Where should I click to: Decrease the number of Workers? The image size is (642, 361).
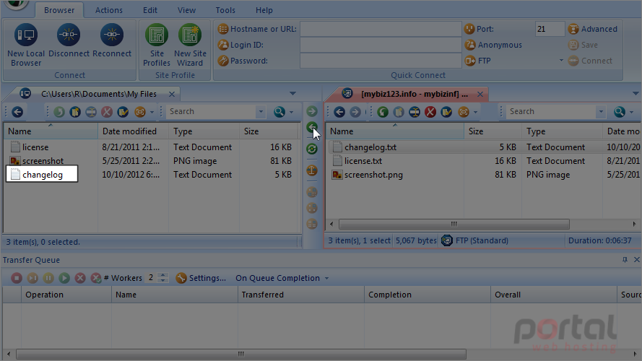coord(163,281)
